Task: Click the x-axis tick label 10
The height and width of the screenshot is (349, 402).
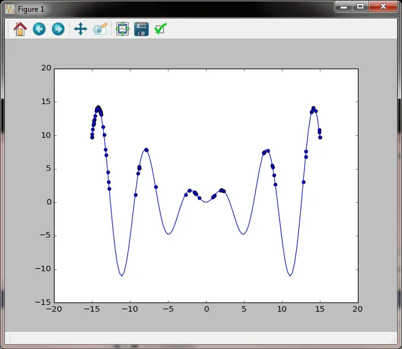Action: pyautogui.click(x=282, y=309)
